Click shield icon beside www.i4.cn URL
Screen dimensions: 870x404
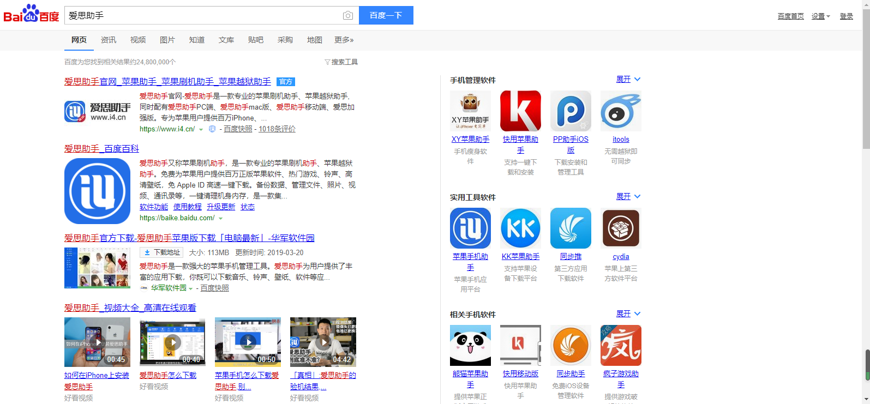(x=212, y=129)
